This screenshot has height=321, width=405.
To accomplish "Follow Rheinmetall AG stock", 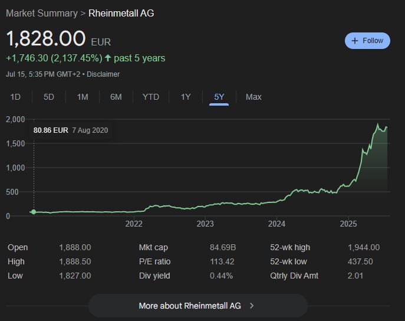I will (x=367, y=41).
